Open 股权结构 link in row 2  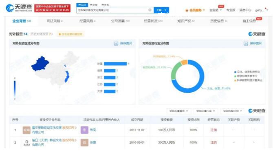click(69, 140)
